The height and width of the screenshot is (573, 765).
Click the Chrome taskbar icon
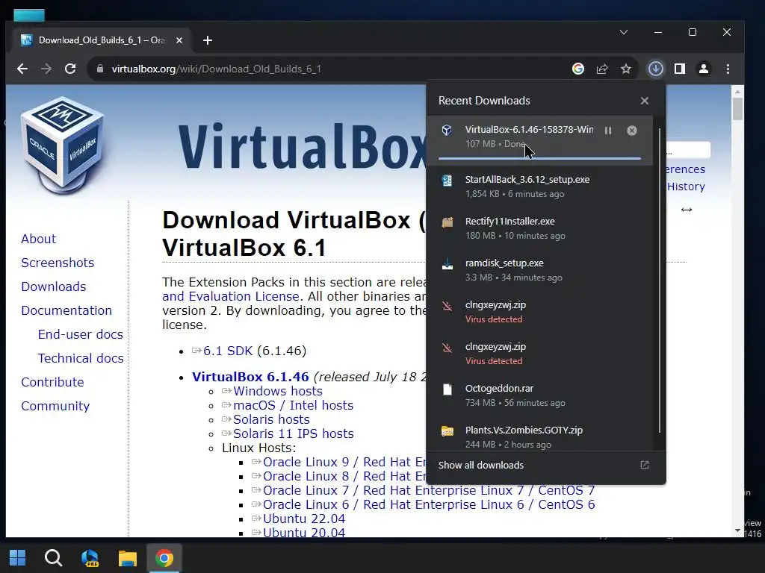pos(164,558)
